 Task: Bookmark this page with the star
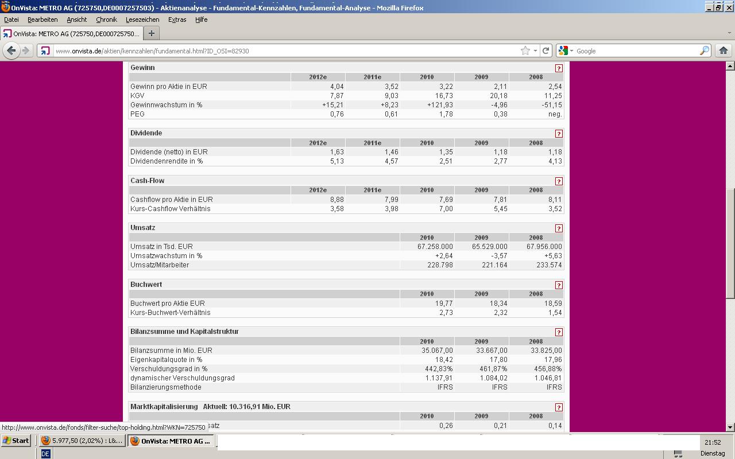pyautogui.click(x=525, y=50)
